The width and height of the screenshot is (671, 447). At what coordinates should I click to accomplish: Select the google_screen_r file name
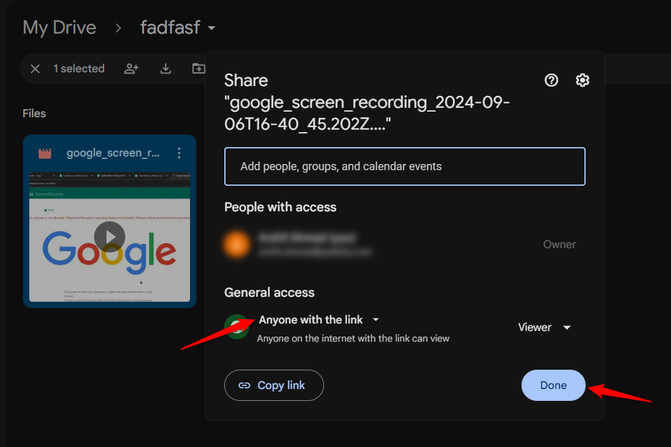click(113, 153)
